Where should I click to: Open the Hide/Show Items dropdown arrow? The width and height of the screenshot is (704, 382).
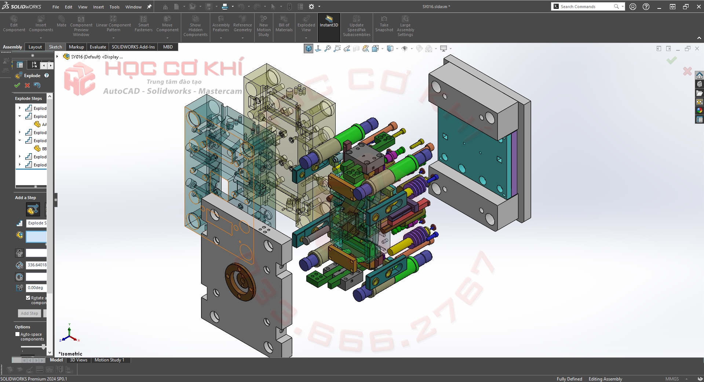412,48
